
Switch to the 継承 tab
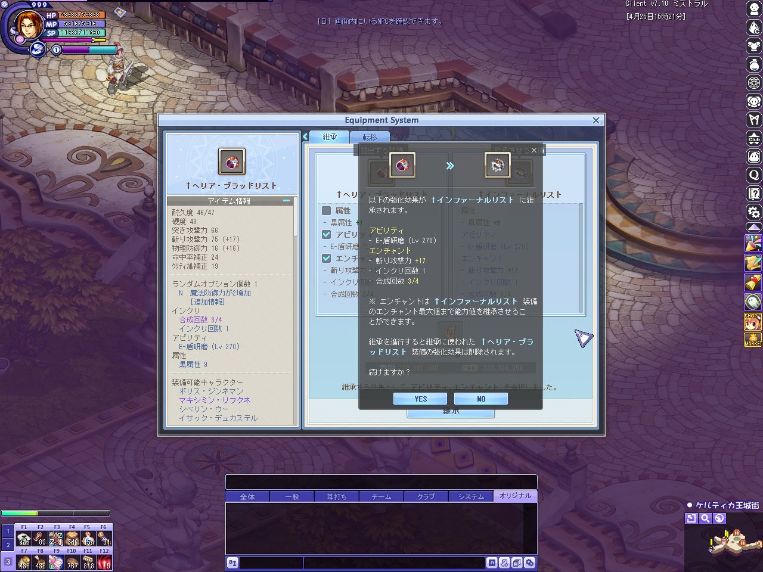330,136
